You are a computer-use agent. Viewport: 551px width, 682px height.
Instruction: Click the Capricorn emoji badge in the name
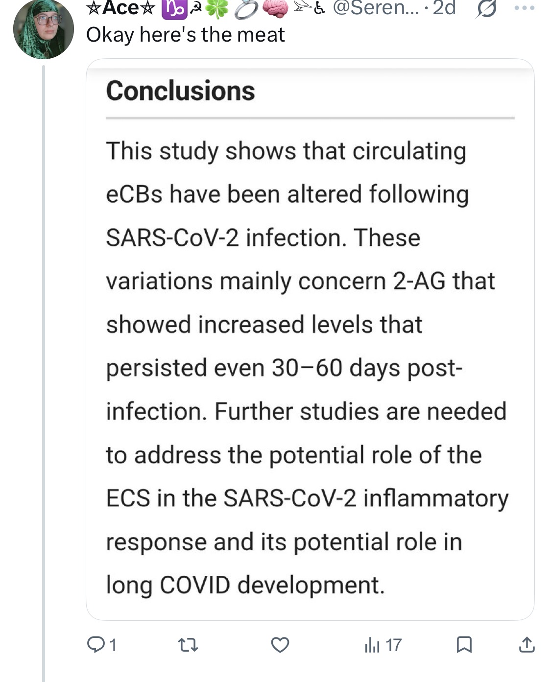click(174, 9)
